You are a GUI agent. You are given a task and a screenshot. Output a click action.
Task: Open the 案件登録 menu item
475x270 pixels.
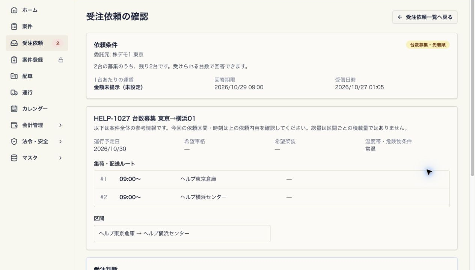click(x=37, y=60)
